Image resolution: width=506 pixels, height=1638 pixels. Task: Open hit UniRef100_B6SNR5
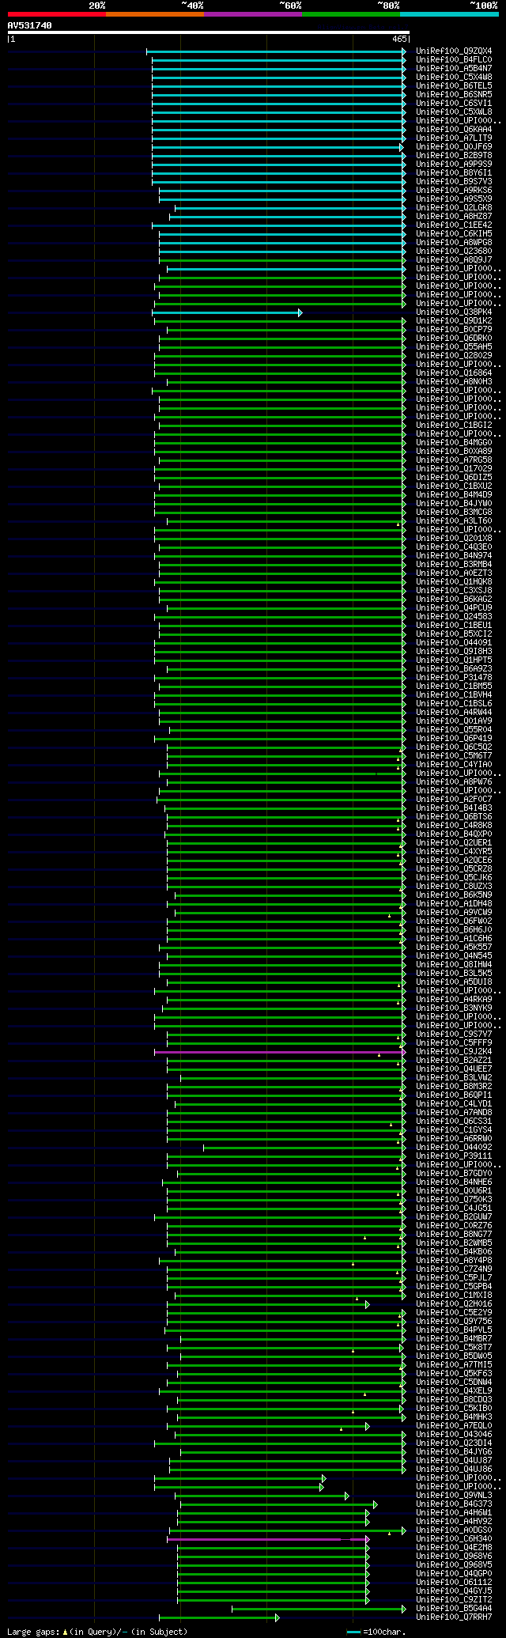[x=454, y=95]
